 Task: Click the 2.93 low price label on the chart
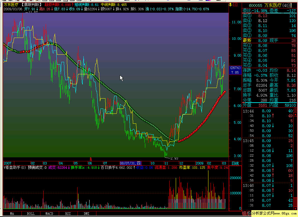(x=174, y=158)
